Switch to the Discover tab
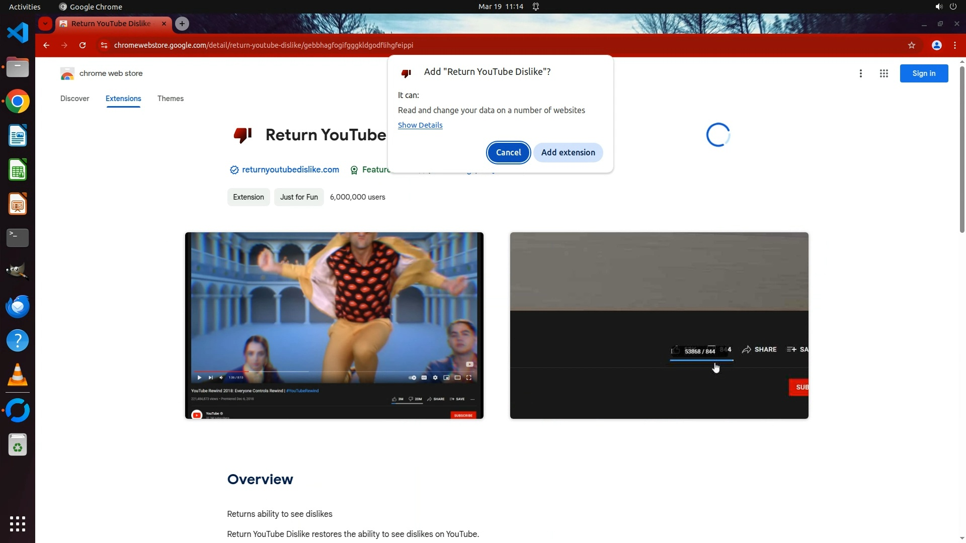The width and height of the screenshot is (966, 543). (x=74, y=99)
